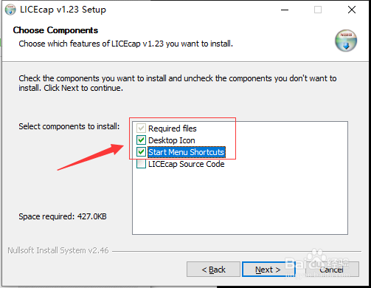371x288 pixels.
Task: Click the Nullsoft Install System v2.46 label
Action: 58,250
